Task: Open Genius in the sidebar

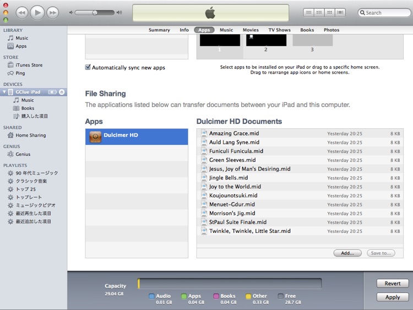Action: [34, 154]
